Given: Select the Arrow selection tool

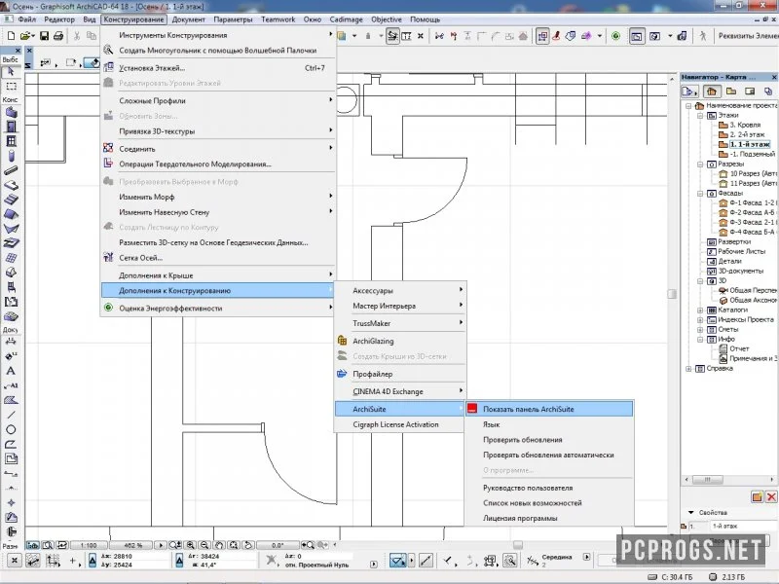Looking at the screenshot, I should 11,72.
